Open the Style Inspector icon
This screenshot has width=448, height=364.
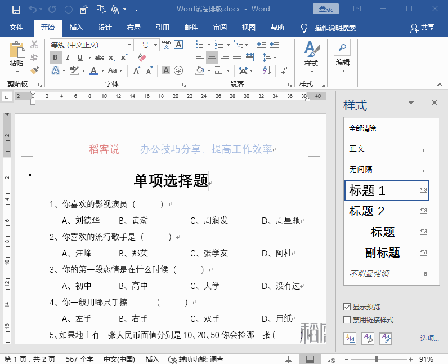(368, 339)
